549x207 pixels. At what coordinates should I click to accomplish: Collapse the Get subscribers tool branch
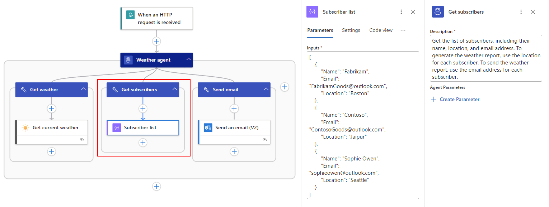pyautogui.click(x=174, y=90)
